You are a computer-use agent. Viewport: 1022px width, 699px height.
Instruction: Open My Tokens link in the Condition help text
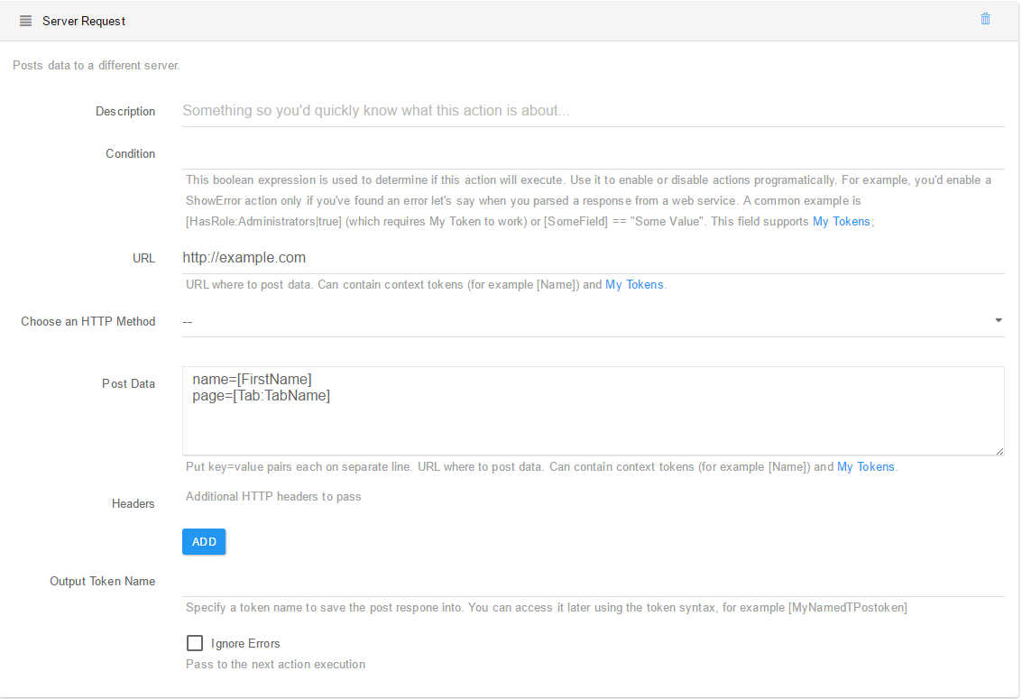tap(841, 221)
